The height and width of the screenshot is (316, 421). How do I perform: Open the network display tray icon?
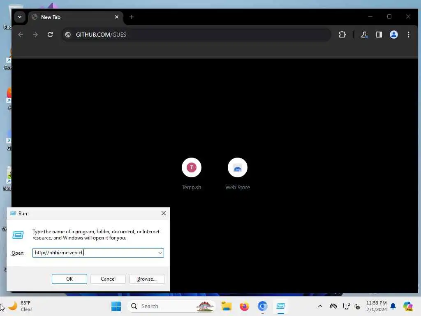point(346,306)
